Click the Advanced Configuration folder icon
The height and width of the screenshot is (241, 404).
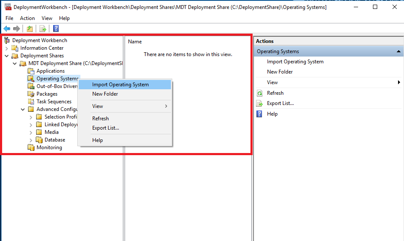click(31, 109)
